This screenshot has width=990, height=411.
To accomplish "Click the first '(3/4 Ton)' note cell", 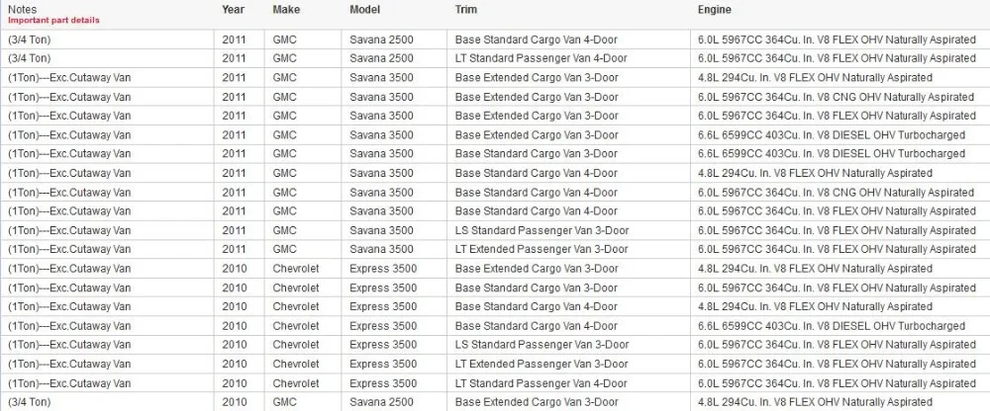I will click(29, 40).
